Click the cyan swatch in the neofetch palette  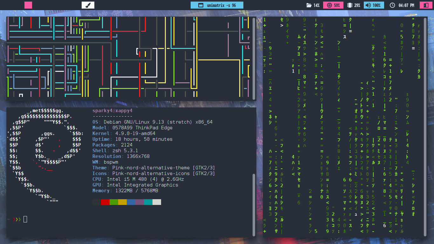pyautogui.click(x=148, y=202)
